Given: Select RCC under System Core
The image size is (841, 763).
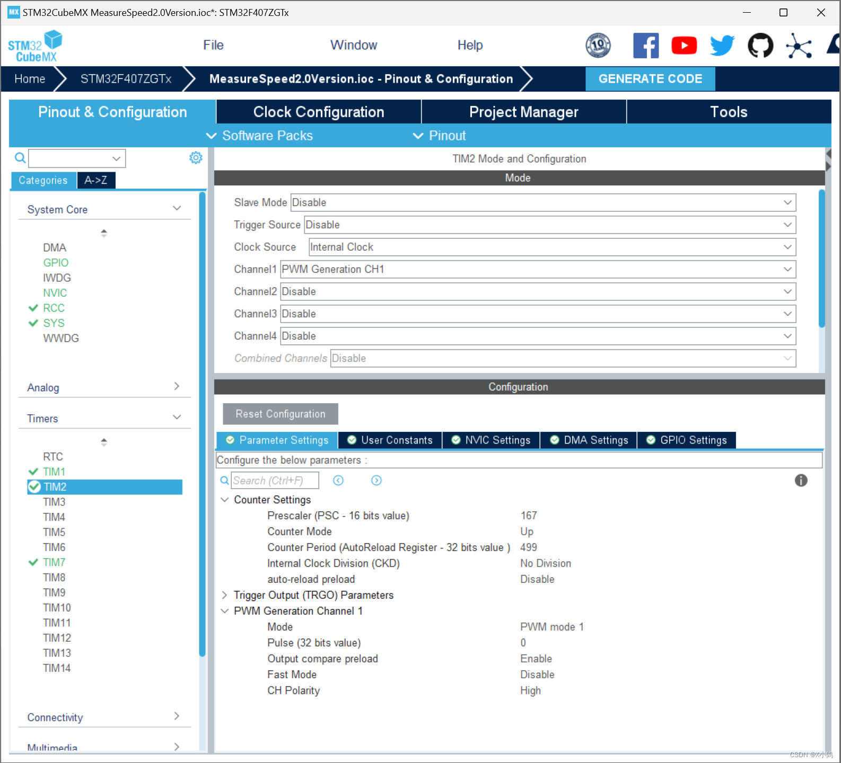Looking at the screenshot, I should click(x=54, y=308).
